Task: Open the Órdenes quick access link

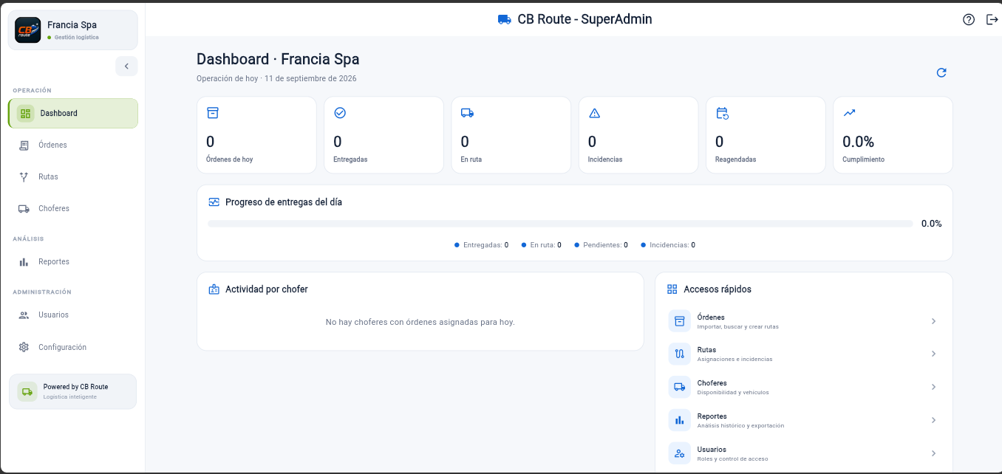Action: click(x=803, y=321)
